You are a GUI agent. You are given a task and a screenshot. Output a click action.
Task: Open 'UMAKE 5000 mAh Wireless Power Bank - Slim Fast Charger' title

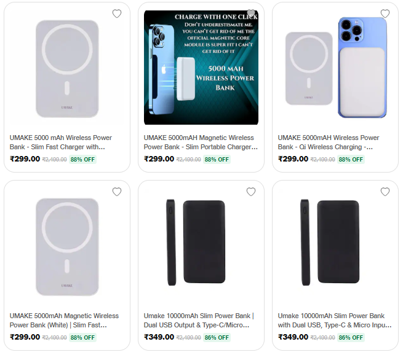pos(61,142)
